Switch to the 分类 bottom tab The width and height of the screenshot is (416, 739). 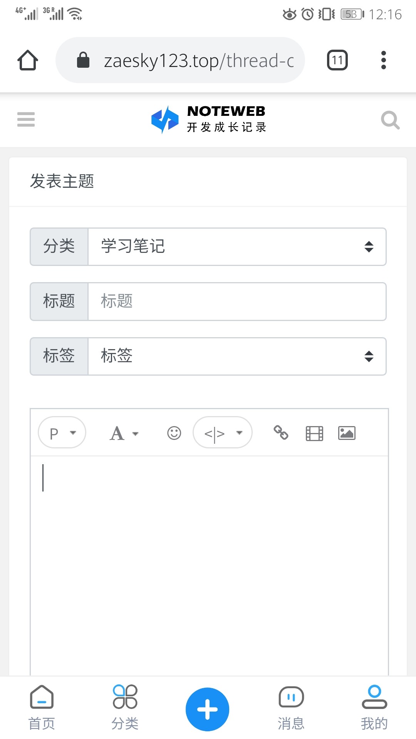[x=125, y=707]
